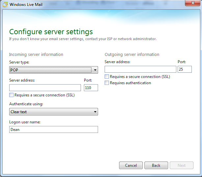Check outgoing Requires a secure connection (SSL)
The image size is (202, 177).
pos(107,77)
